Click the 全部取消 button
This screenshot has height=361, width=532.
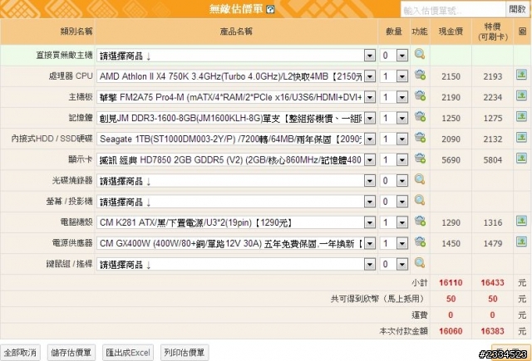(x=20, y=353)
